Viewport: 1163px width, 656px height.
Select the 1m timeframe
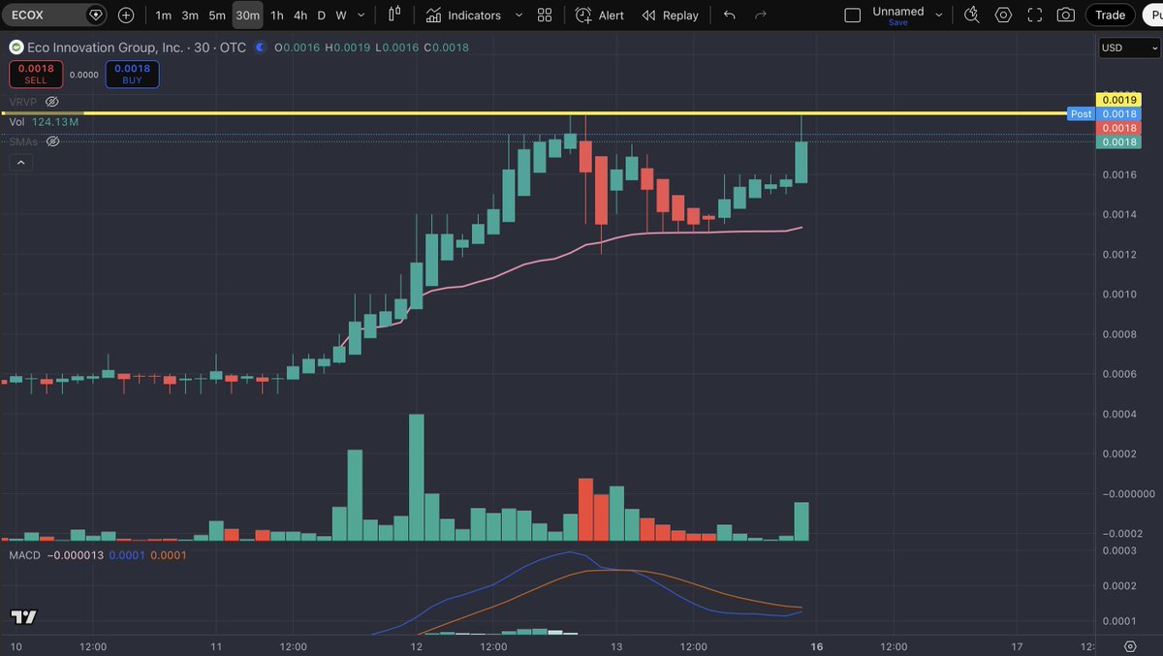pyautogui.click(x=163, y=16)
